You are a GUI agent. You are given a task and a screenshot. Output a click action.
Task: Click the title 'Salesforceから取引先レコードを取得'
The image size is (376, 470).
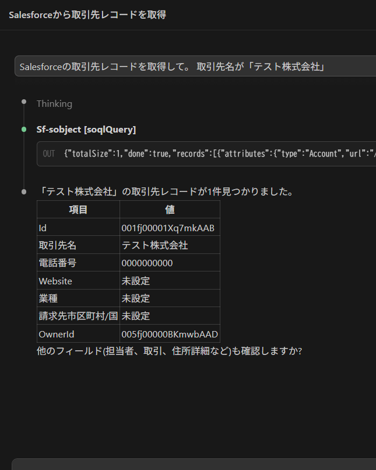(87, 15)
